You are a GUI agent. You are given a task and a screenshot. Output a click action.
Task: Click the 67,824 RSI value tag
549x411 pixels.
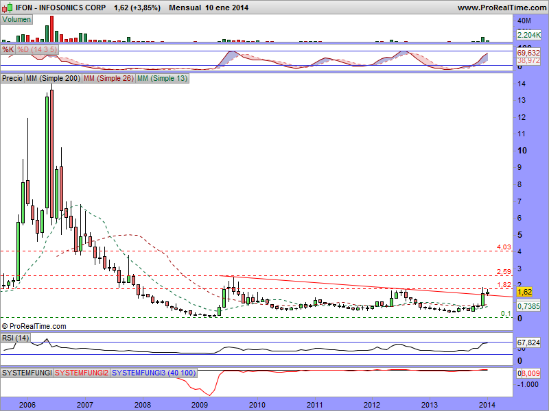point(528,343)
